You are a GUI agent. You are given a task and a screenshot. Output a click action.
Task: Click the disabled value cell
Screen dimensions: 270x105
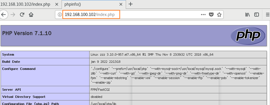click(x=178, y=97)
